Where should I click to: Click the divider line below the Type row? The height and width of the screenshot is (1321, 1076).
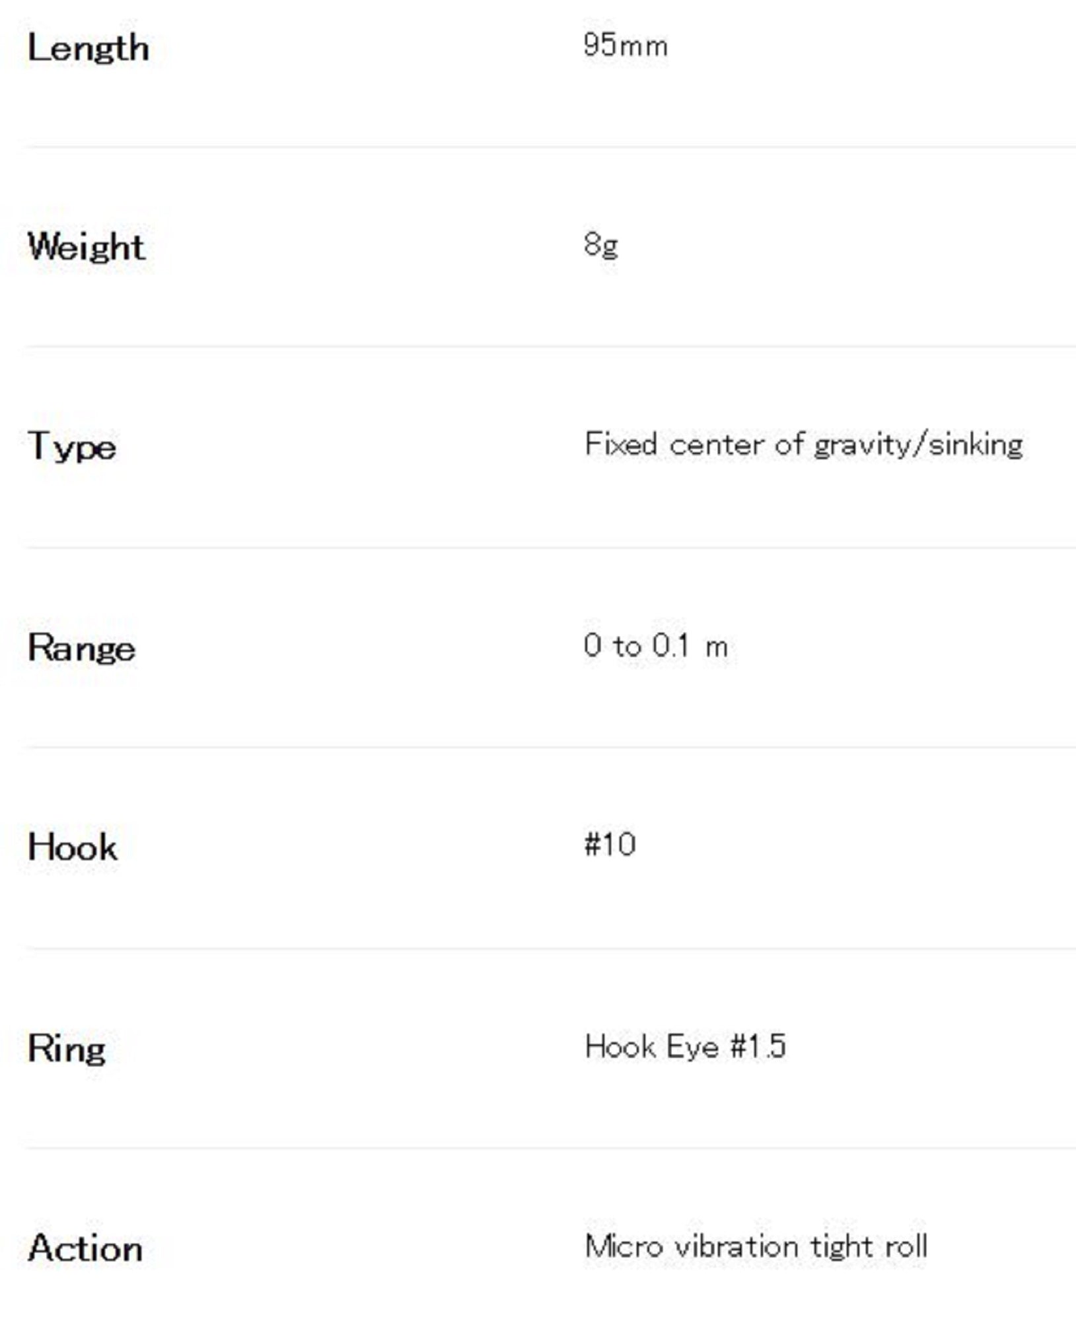(x=550, y=548)
